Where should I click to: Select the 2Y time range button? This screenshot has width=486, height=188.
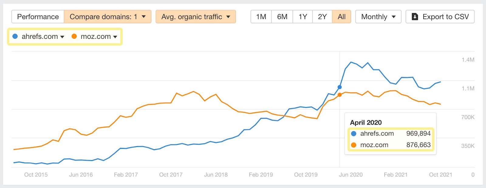point(322,17)
